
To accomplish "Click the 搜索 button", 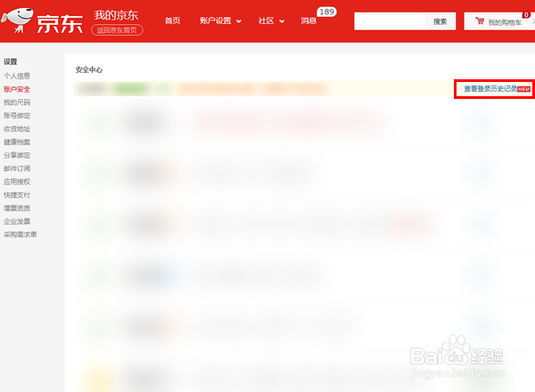I will [x=440, y=21].
